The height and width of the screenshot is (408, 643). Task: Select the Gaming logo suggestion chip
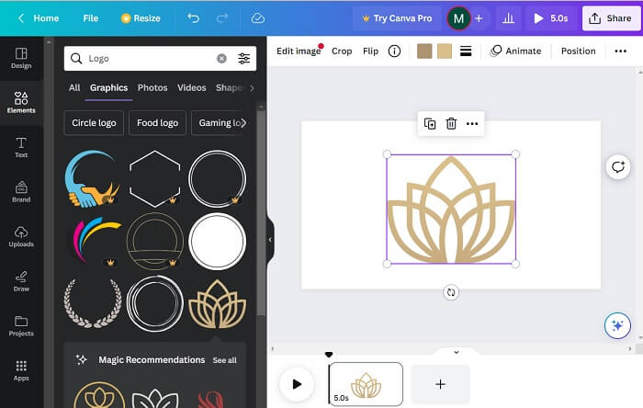[x=218, y=122]
